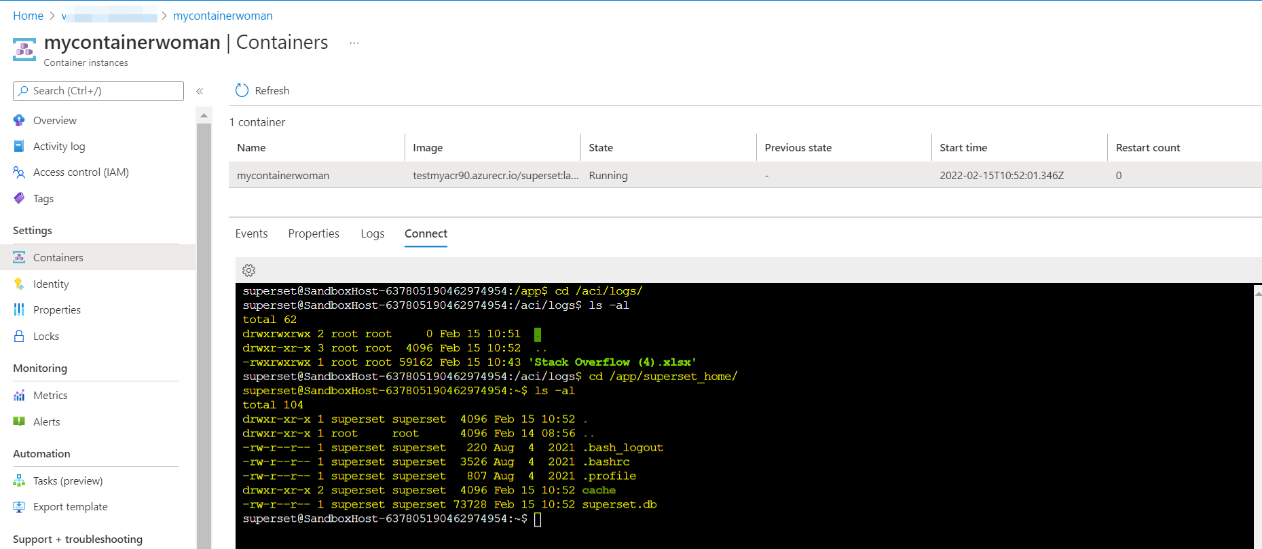This screenshot has height=549, width=1262.
Task: Sort by Image column header
Action: pyautogui.click(x=428, y=147)
